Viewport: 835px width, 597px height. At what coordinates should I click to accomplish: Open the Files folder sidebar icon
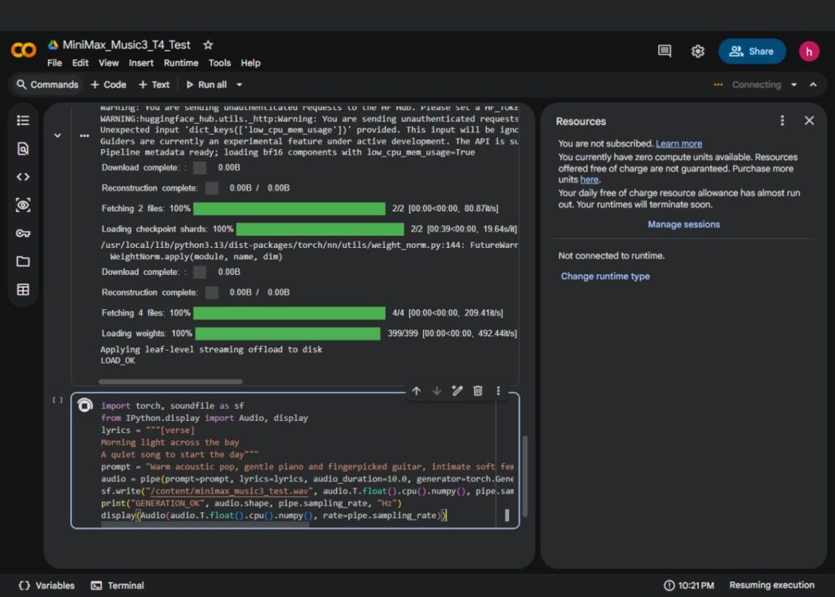coord(23,262)
